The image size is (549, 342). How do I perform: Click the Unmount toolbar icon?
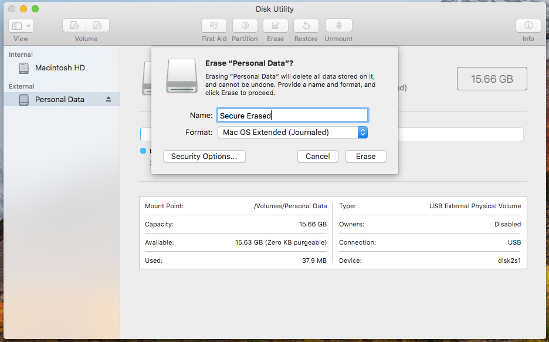click(338, 26)
